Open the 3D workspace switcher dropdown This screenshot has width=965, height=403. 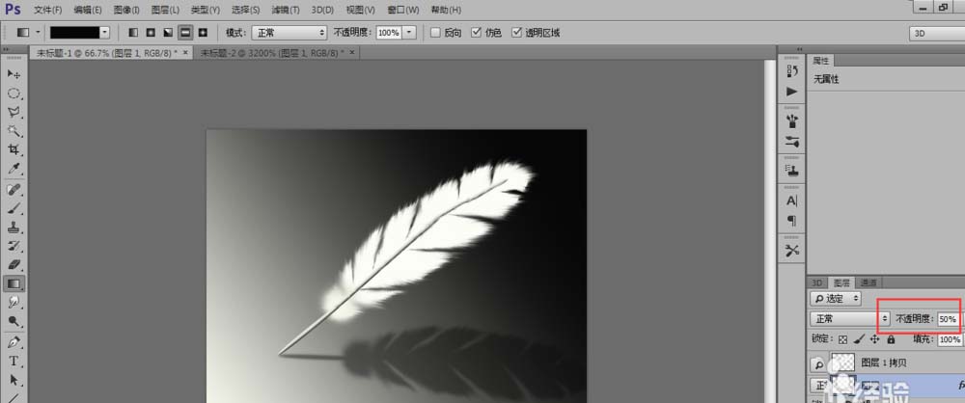click(x=937, y=34)
